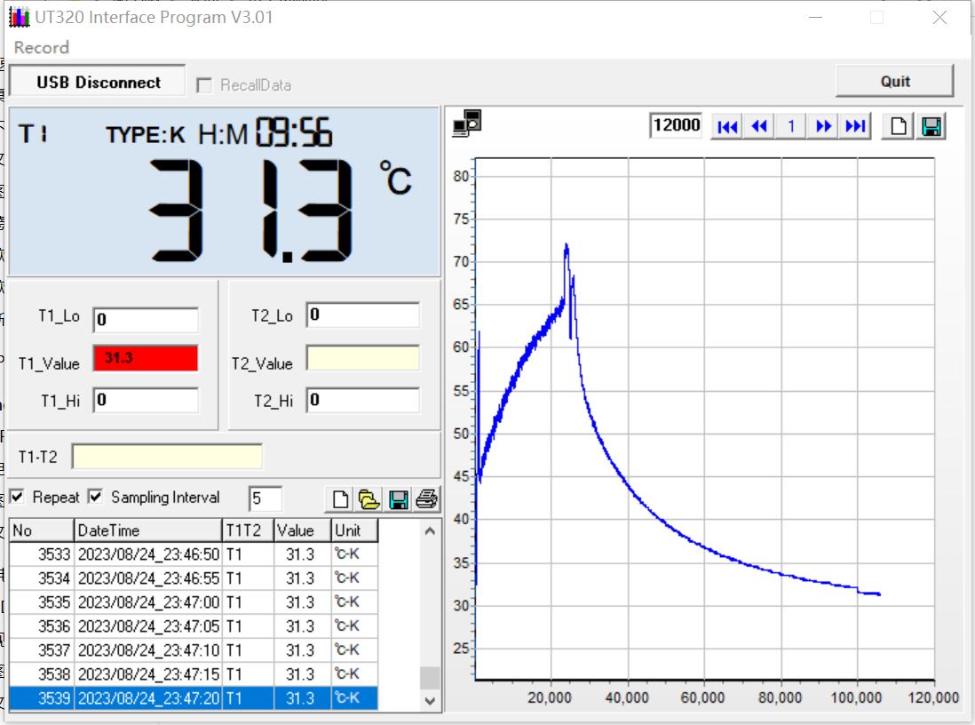Advance to the next chart page
Screen dimensions: 975x725
coord(823,126)
